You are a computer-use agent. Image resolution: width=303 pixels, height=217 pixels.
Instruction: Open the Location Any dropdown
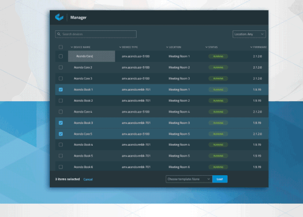tap(249, 34)
